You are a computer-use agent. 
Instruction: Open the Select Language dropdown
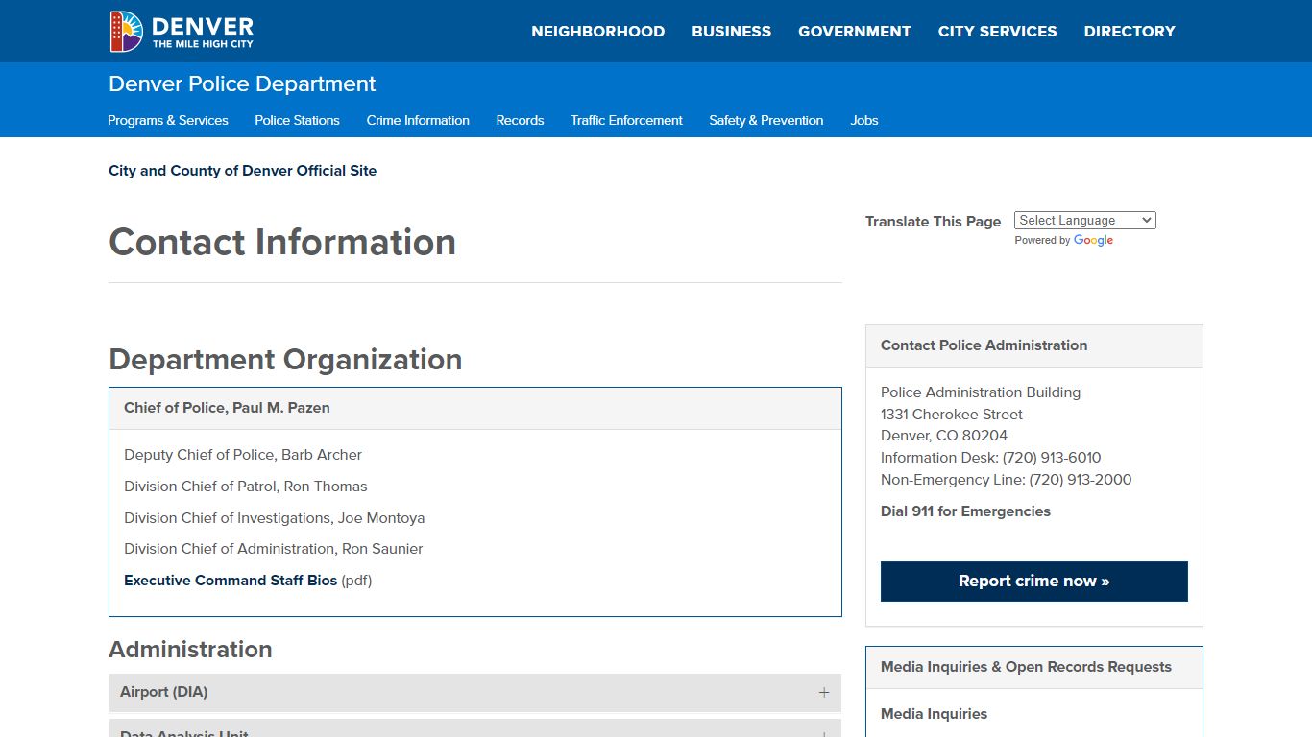[1084, 221]
